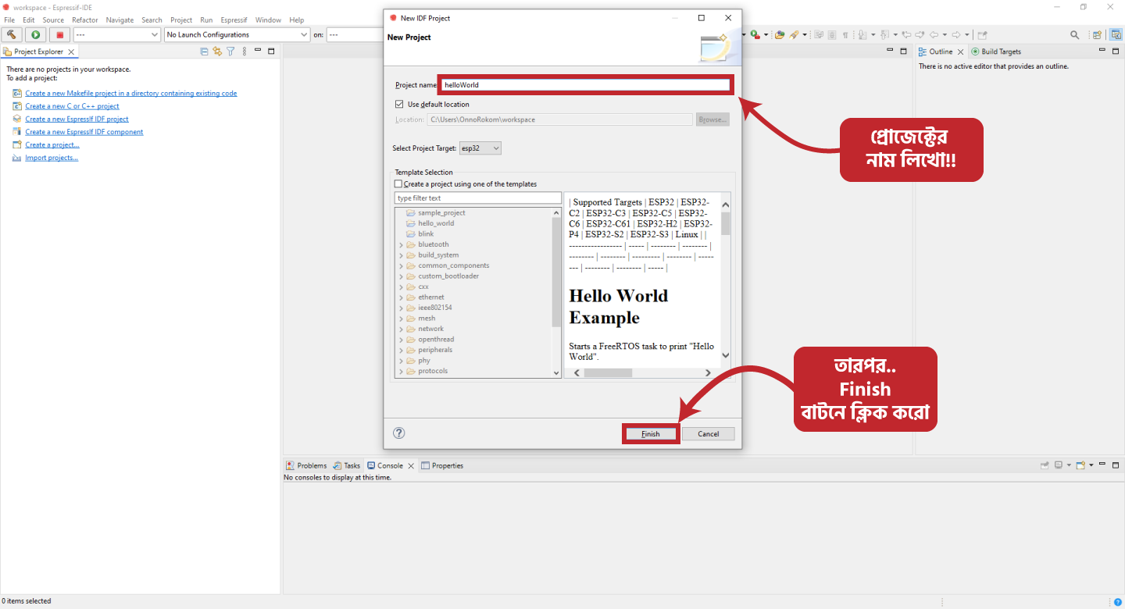Click the Search flashlight icon in toolbar
Viewport: 1125px width, 609px height.
794,34
